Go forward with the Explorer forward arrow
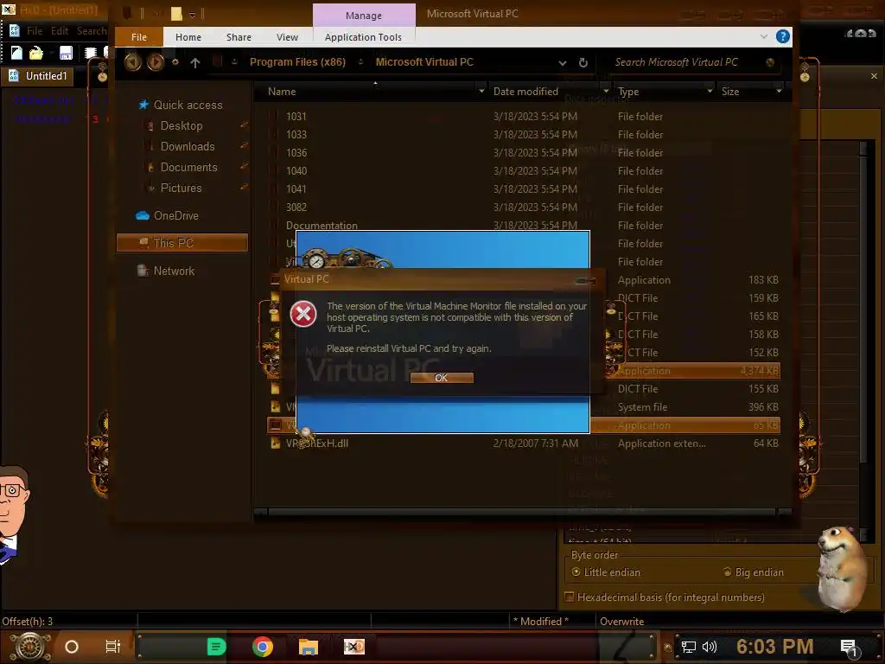 [156, 61]
